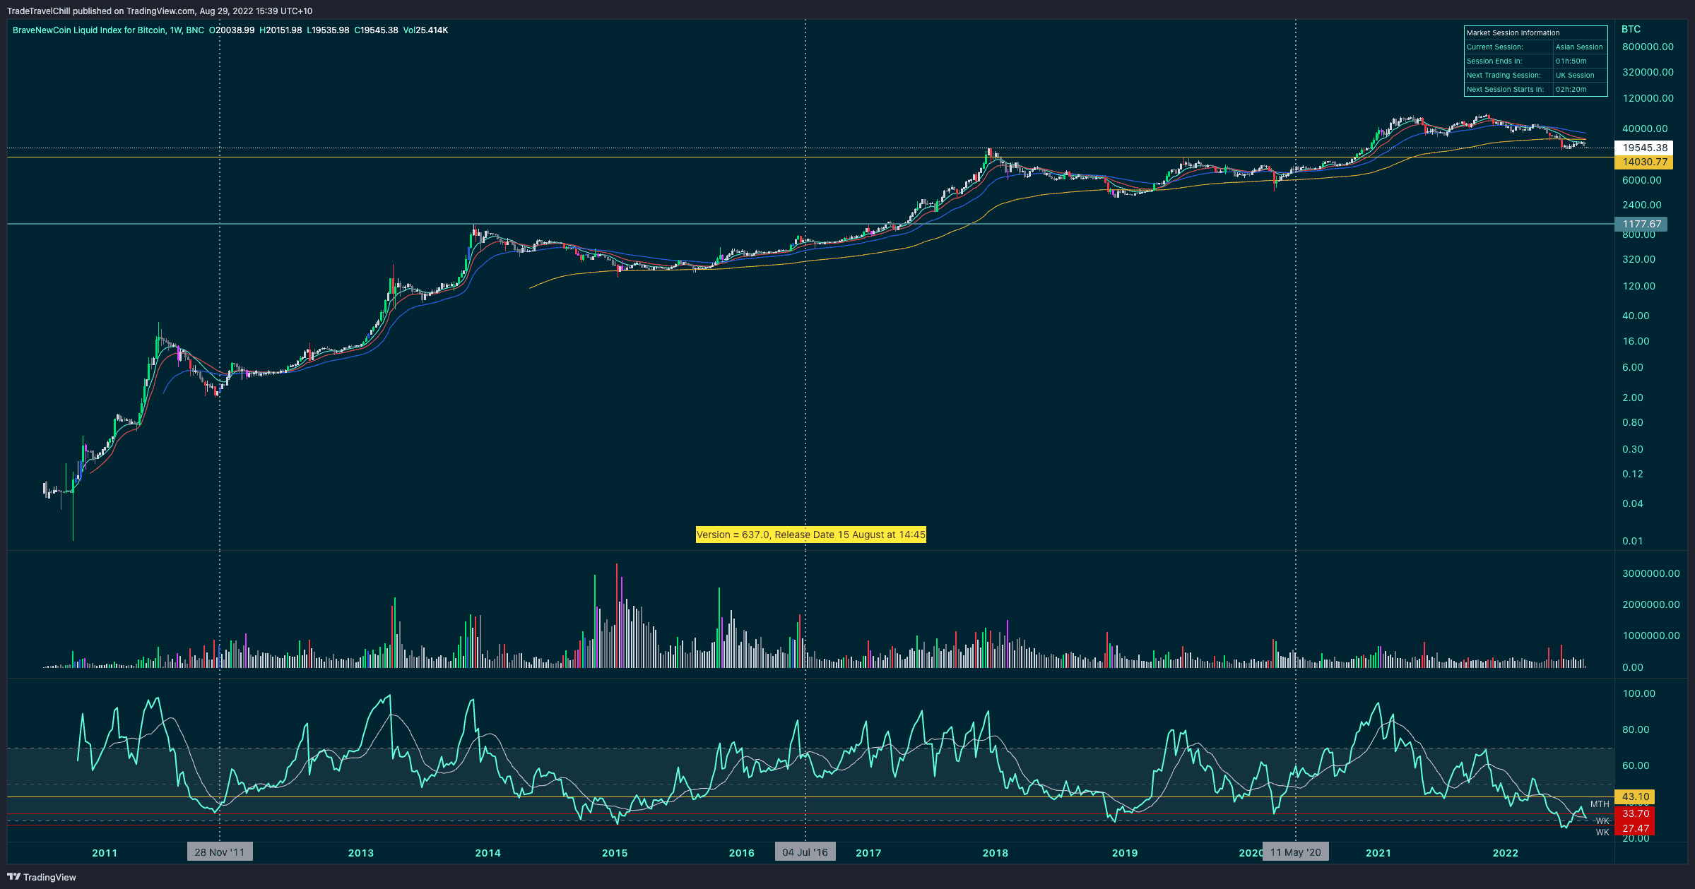Click the TradeTravelChill published attribution text
This screenshot has height=889, width=1695.
click(160, 11)
